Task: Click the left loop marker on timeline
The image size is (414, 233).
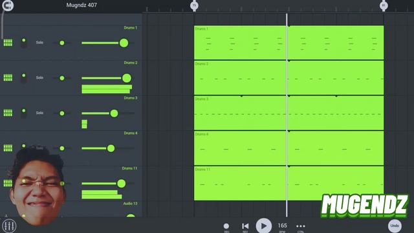Action: [194, 6]
